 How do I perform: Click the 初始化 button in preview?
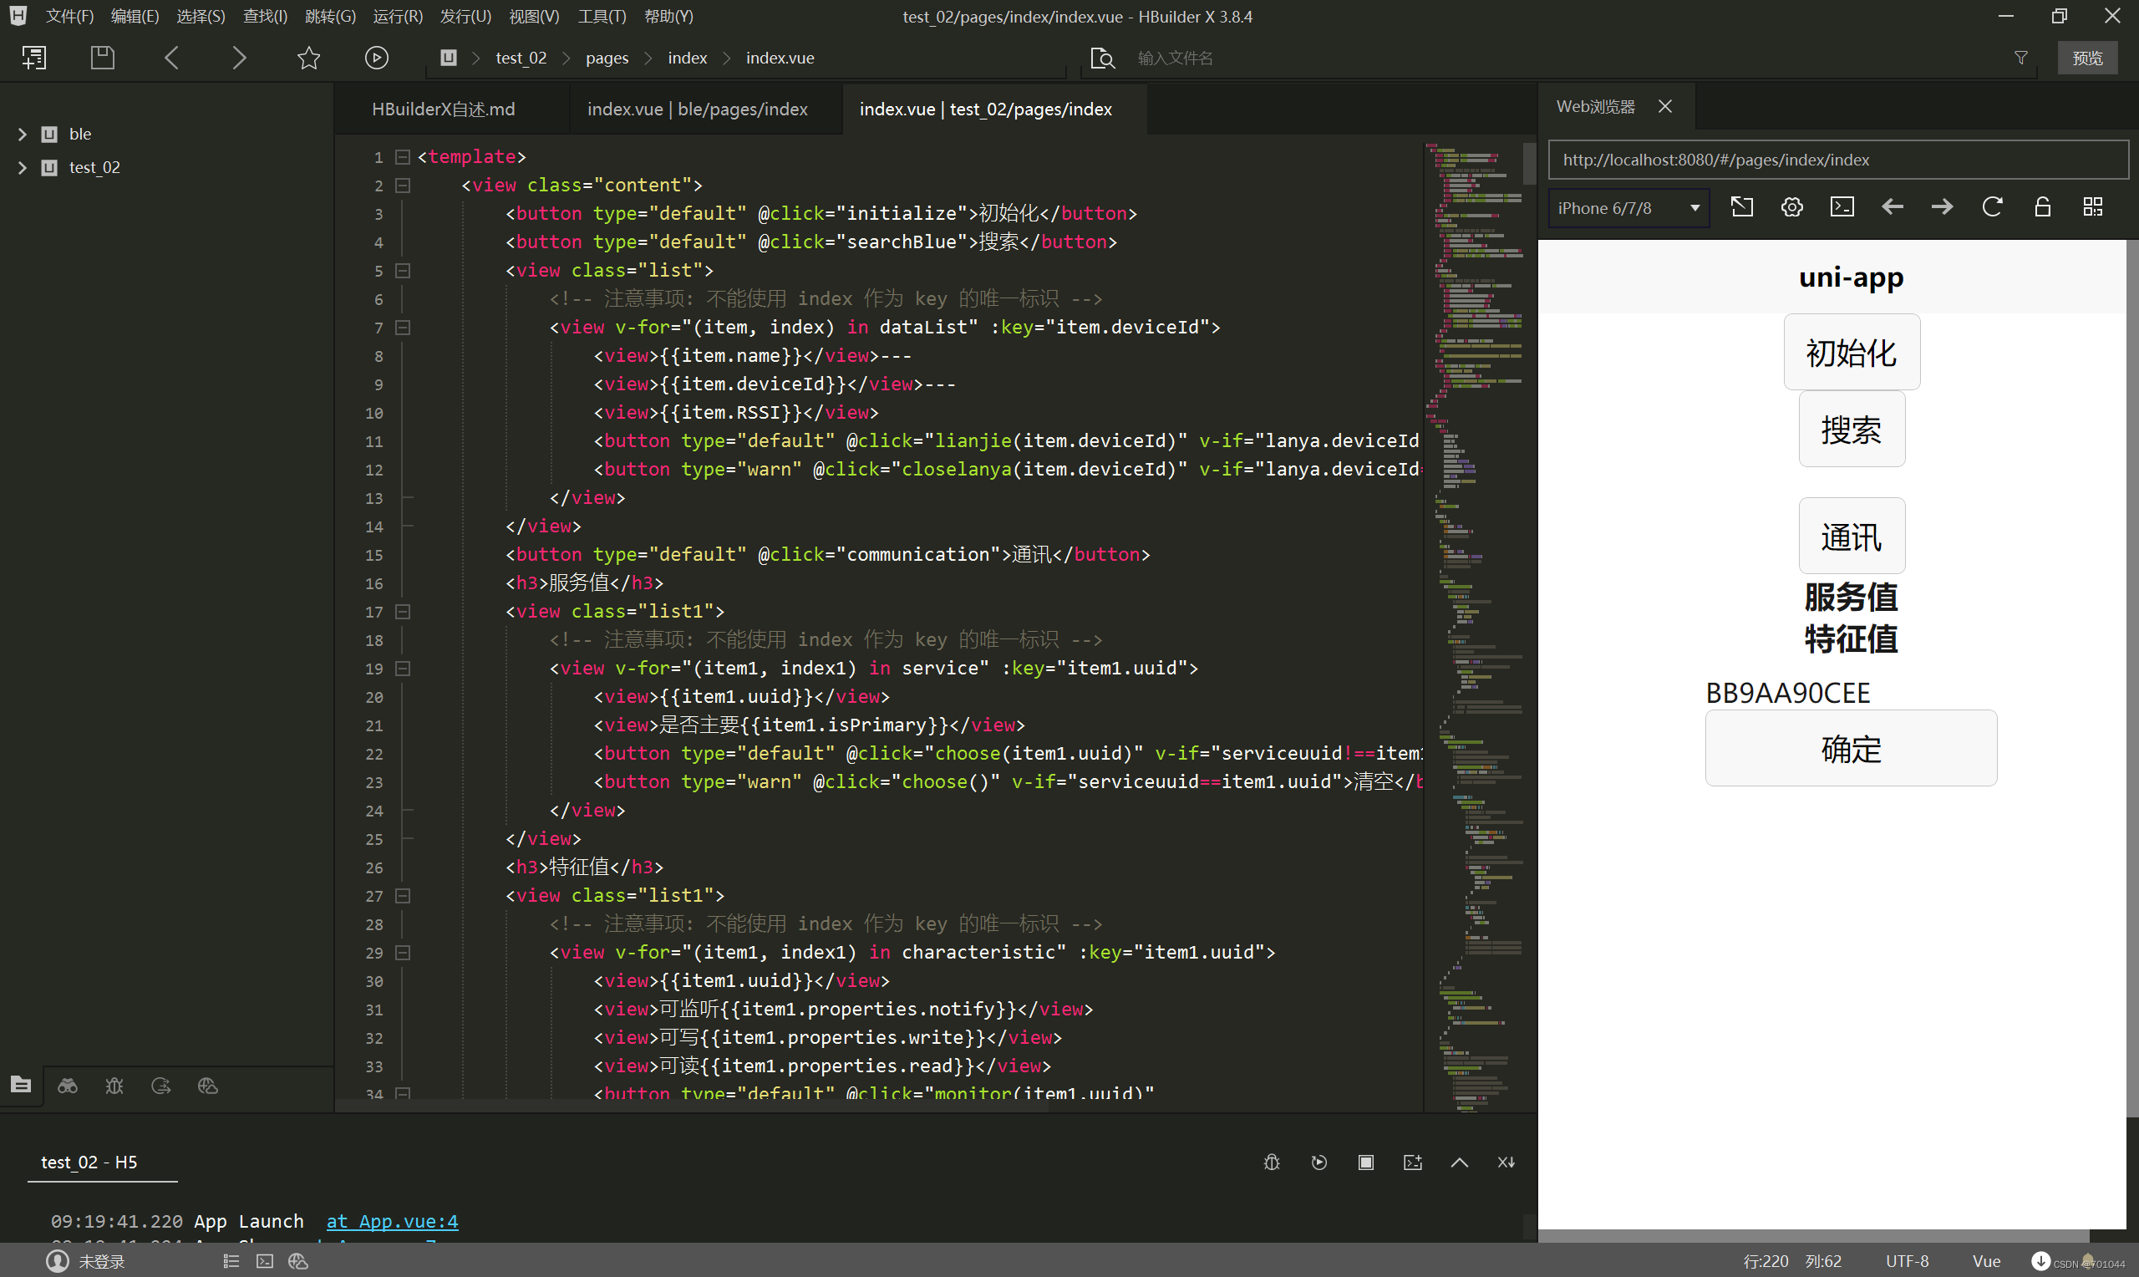pos(1851,353)
